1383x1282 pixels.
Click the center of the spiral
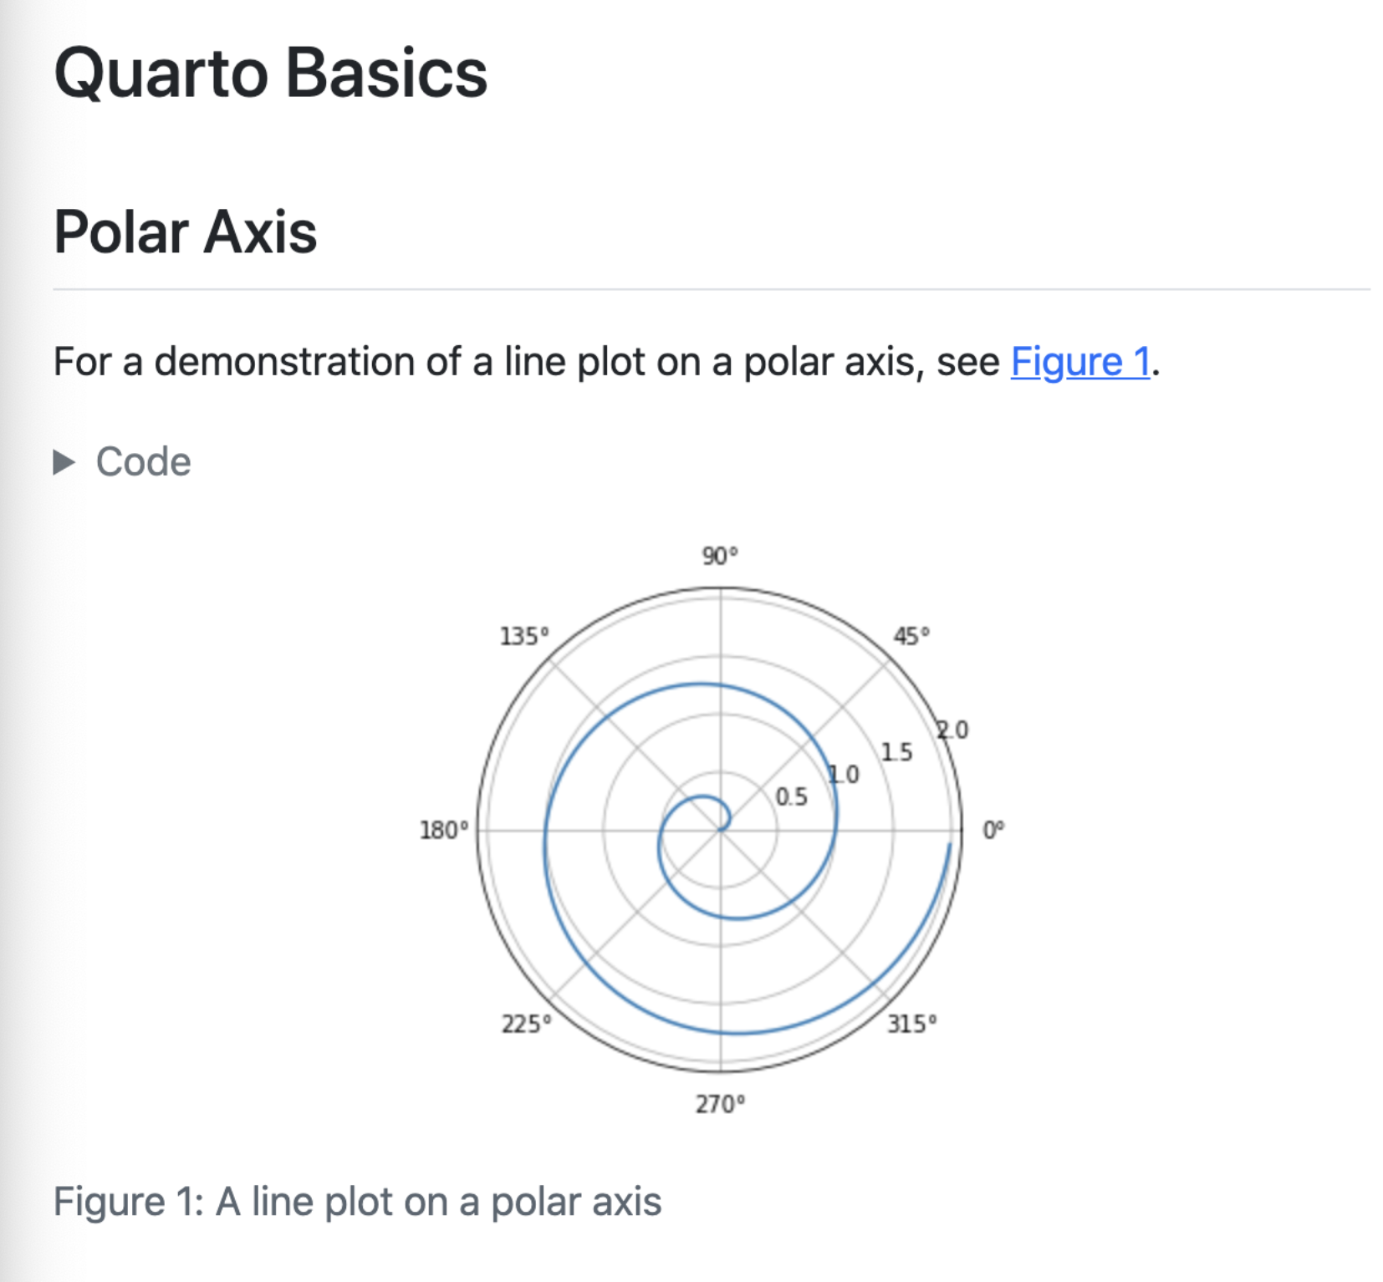pyautogui.click(x=721, y=830)
